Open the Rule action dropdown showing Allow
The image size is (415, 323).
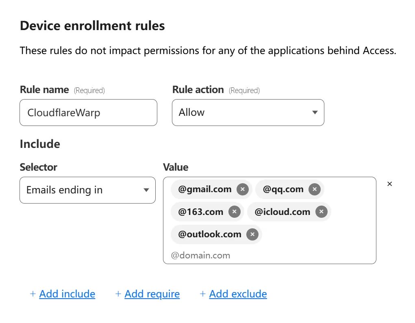[248, 113]
